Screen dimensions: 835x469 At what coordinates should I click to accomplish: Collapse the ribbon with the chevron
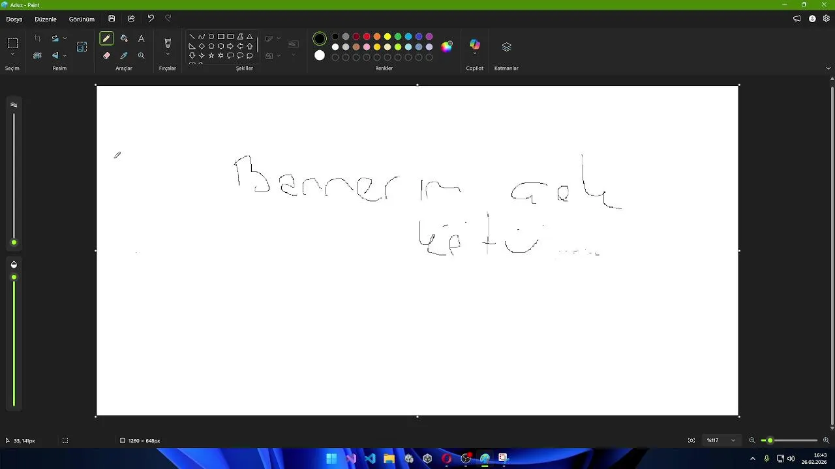(x=828, y=68)
